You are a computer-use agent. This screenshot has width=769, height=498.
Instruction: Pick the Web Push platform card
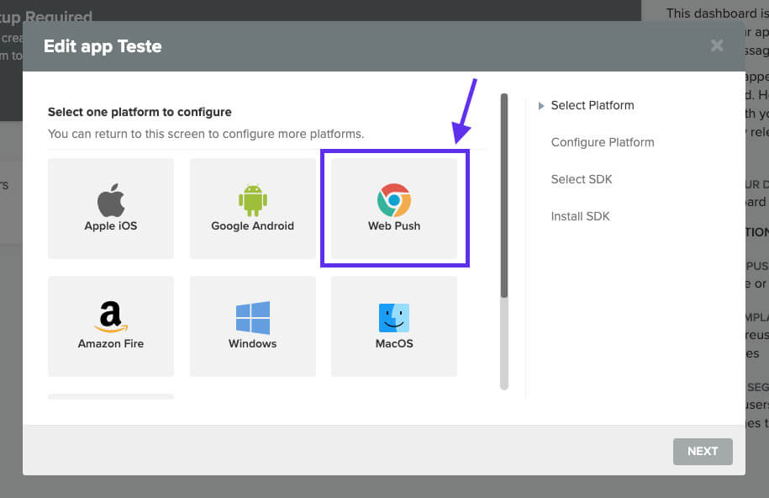click(394, 209)
